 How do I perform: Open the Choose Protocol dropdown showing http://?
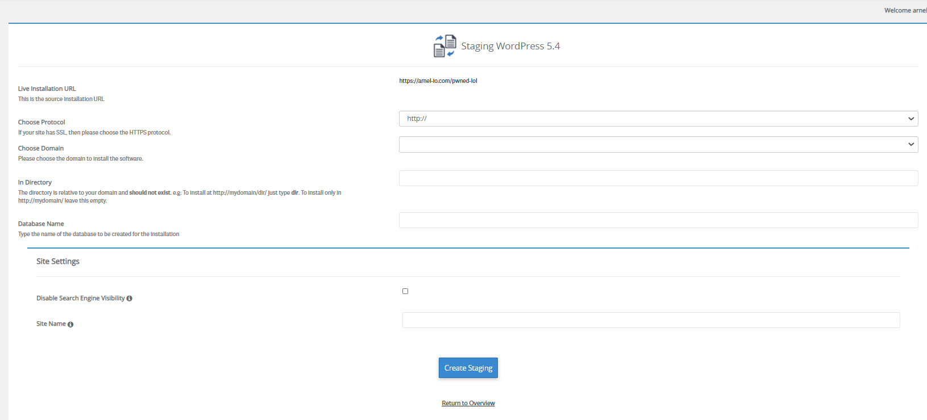(x=658, y=119)
